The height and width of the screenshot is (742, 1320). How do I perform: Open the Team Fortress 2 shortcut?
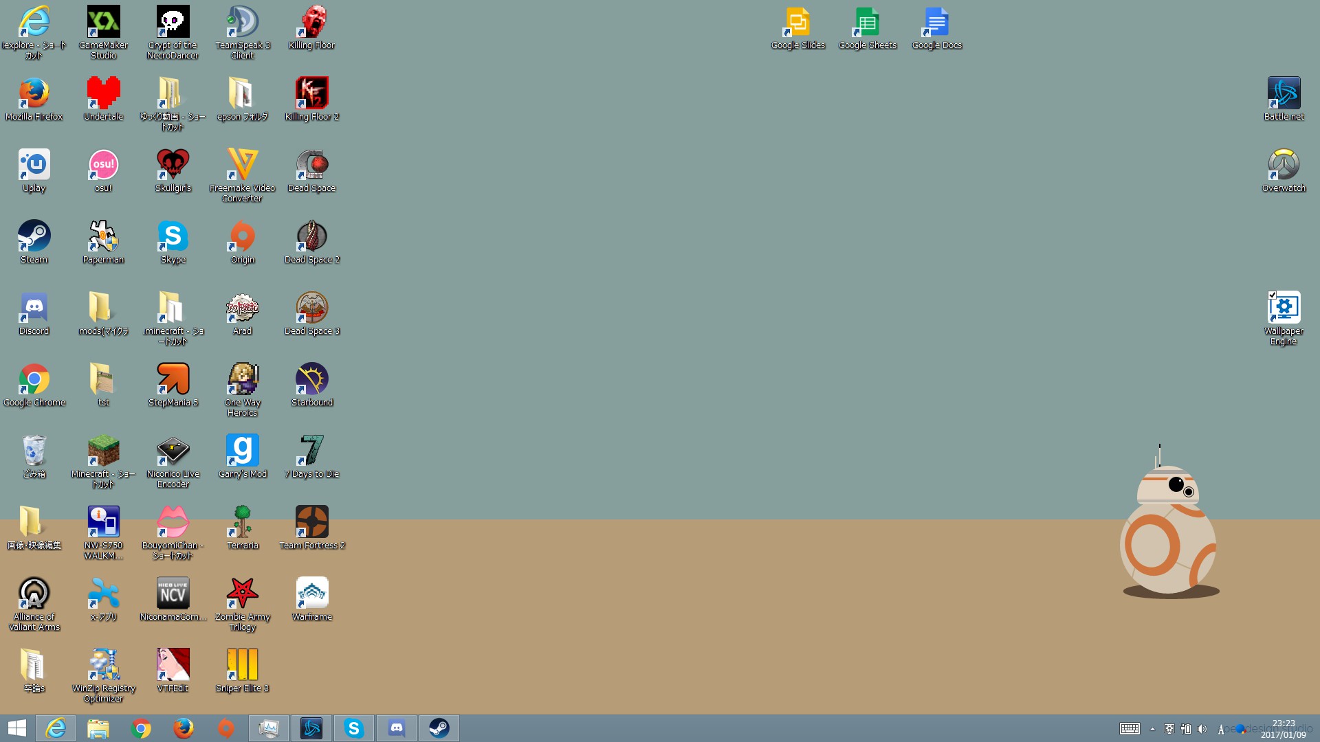(x=311, y=522)
